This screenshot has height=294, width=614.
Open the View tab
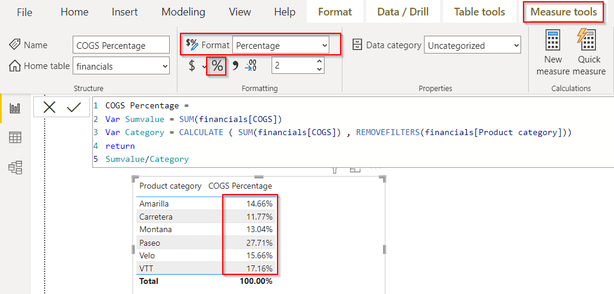pyautogui.click(x=239, y=12)
